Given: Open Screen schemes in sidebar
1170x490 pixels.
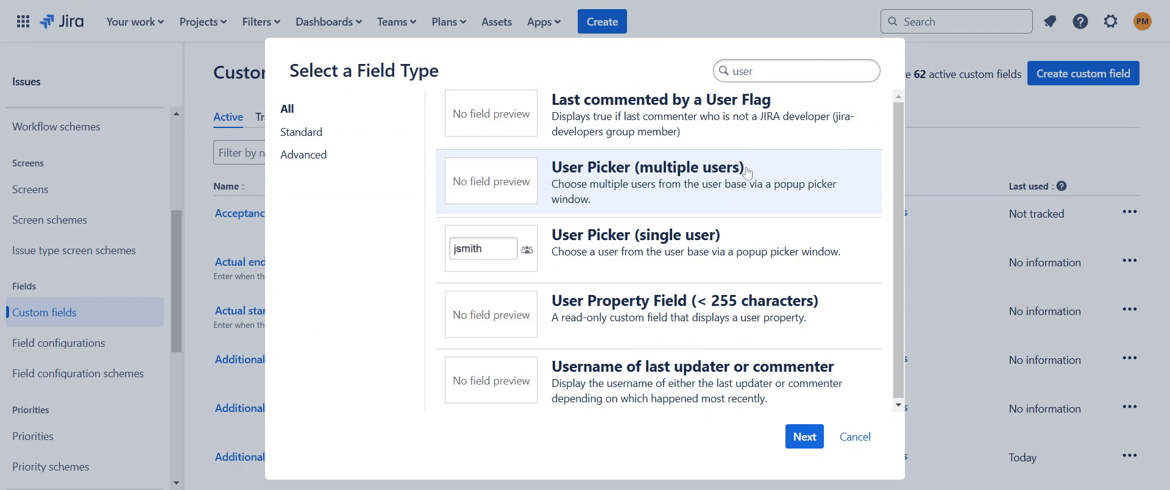Looking at the screenshot, I should click(49, 220).
